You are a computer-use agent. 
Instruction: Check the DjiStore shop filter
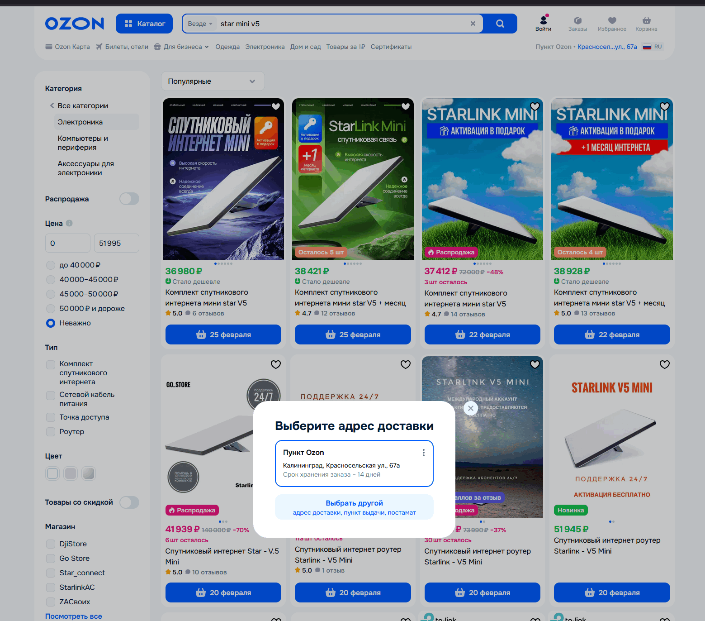pos(51,544)
